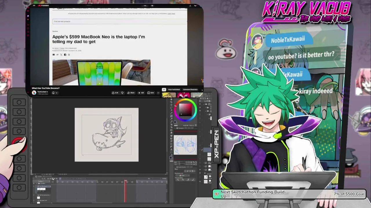The width and height of the screenshot is (371, 208).
Task: Click the shark sketch on the canvas
Action: 110,134
